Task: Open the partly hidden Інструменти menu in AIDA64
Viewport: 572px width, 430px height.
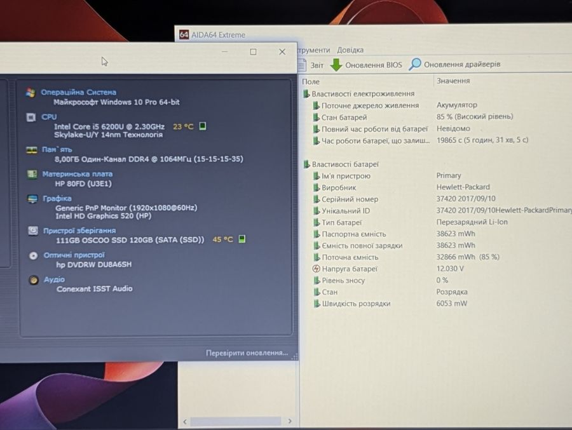Action: (314, 50)
